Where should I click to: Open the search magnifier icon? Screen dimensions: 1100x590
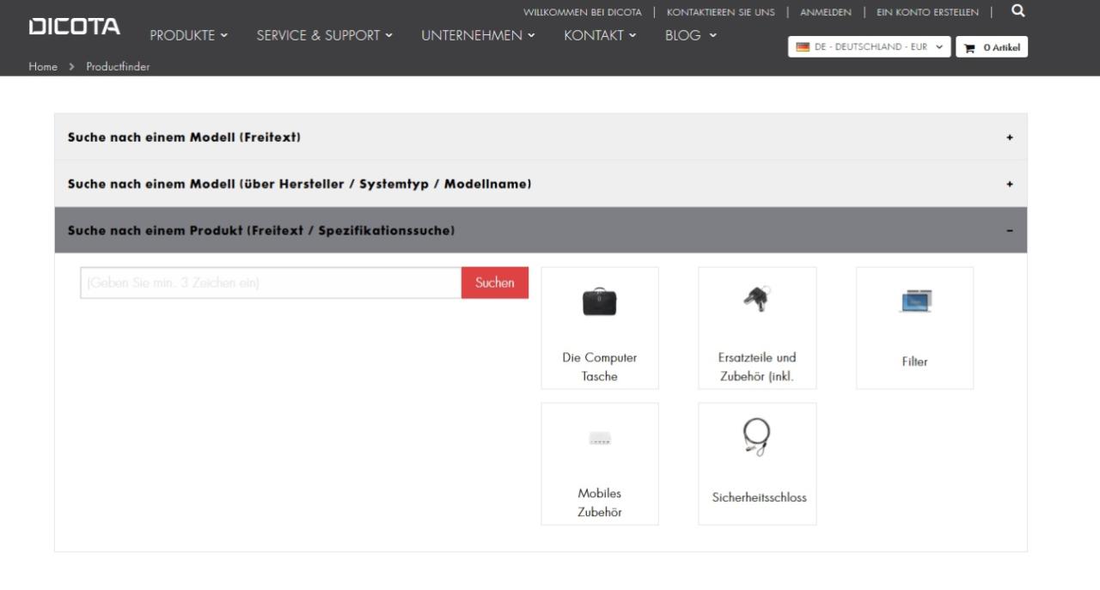(x=1018, y=11)
